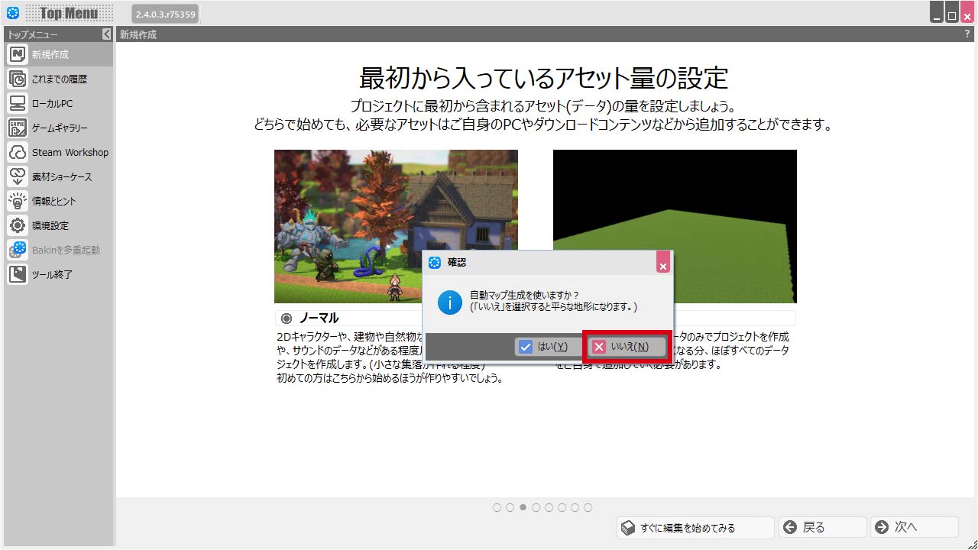Click the 次へ next button

(915, 528)
